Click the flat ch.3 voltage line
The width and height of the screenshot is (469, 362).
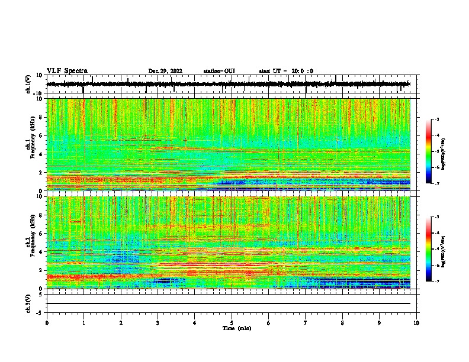coord(229,303)
